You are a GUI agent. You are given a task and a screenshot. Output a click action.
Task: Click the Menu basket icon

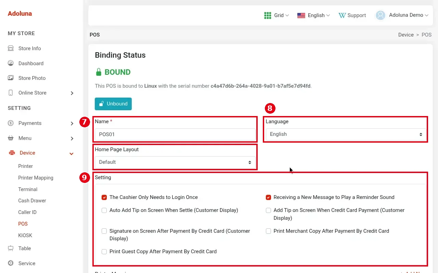pos(11,138)
